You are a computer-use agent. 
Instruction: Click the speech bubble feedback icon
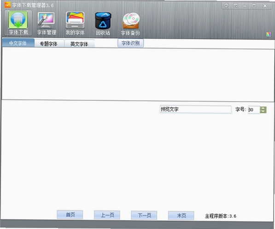(226, 6)
